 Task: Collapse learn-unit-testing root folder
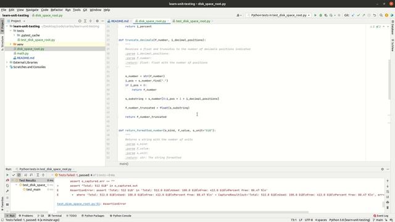click(x=7, y=26)
